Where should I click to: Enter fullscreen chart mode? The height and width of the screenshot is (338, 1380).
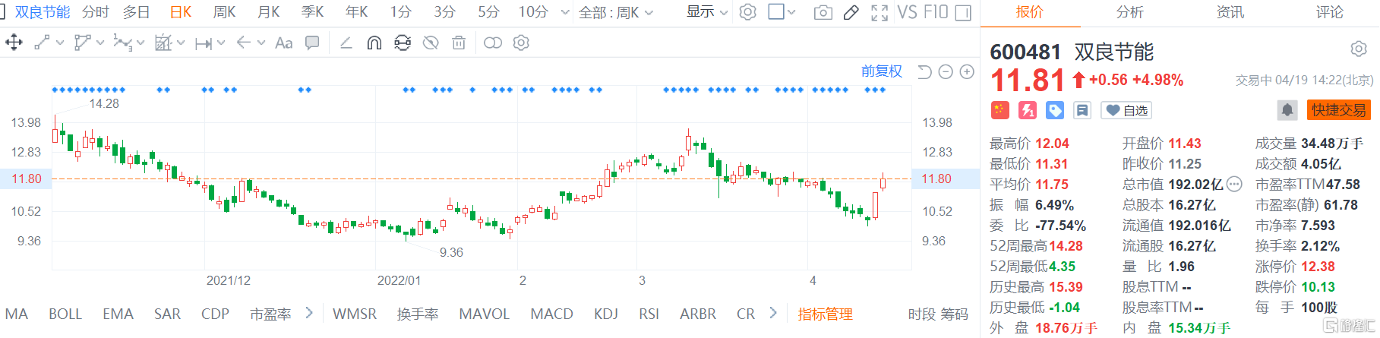click(879, 12)
